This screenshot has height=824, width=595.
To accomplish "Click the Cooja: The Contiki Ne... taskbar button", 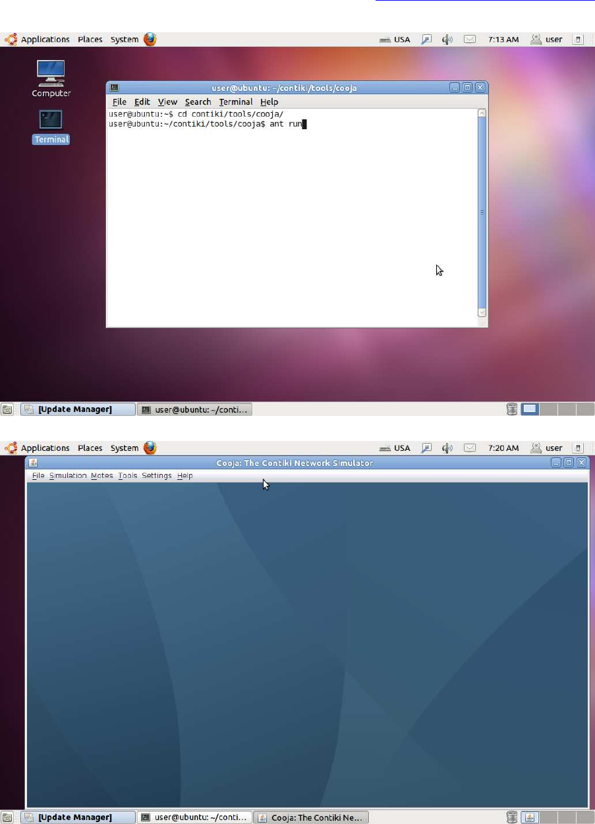I will [312, 817].
